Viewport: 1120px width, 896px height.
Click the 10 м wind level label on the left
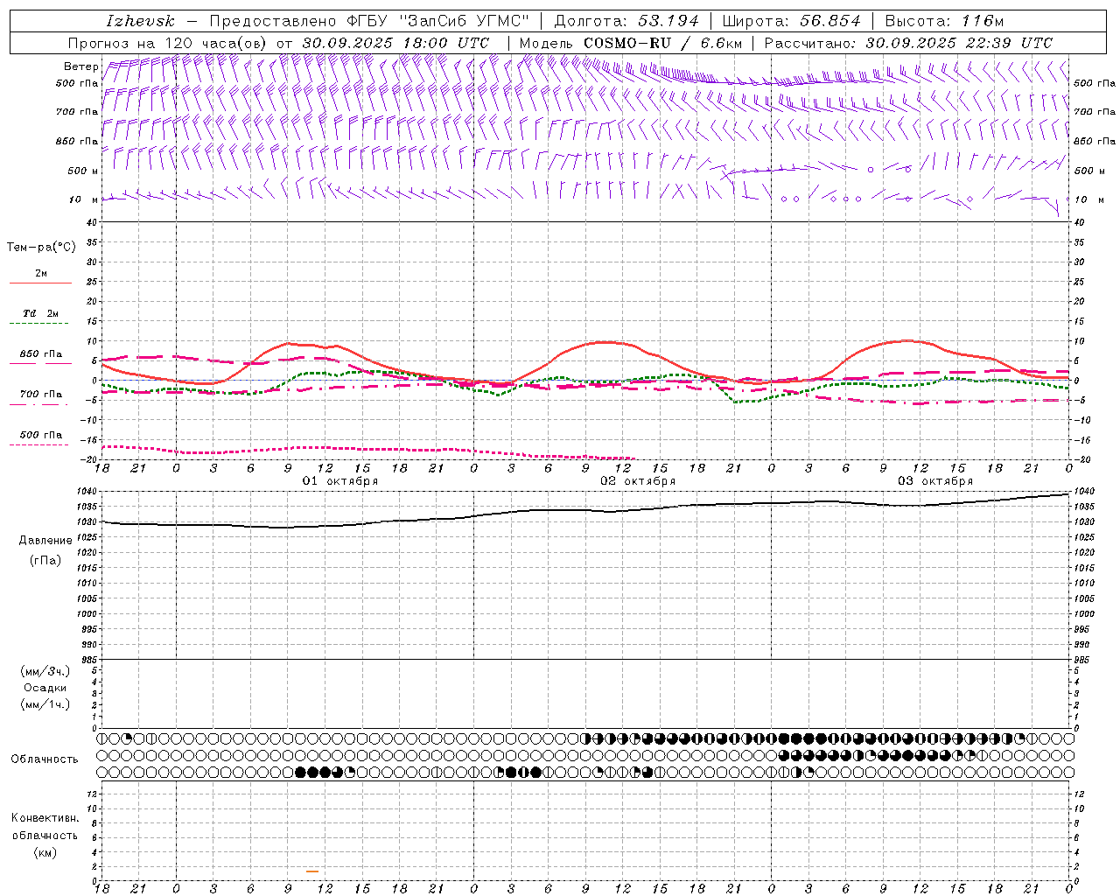pos(81,199)
